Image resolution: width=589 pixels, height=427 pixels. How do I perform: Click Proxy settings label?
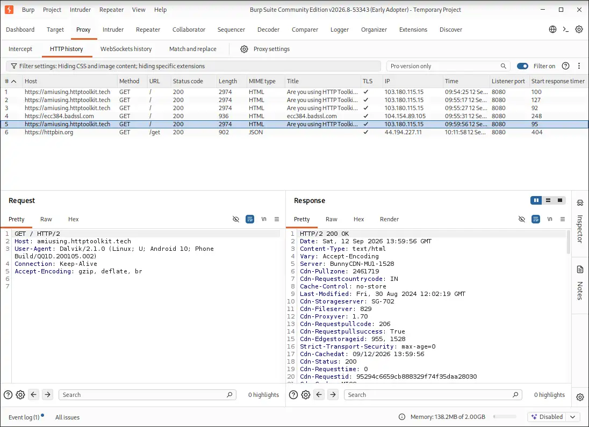(271, 49)
